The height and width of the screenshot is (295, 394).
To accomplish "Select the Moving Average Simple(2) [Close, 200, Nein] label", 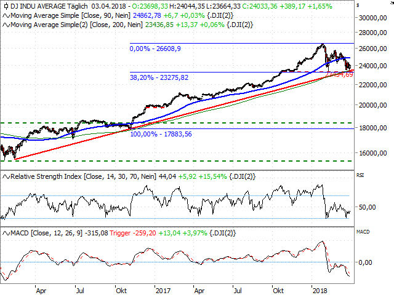I will (x=76, y=25).
